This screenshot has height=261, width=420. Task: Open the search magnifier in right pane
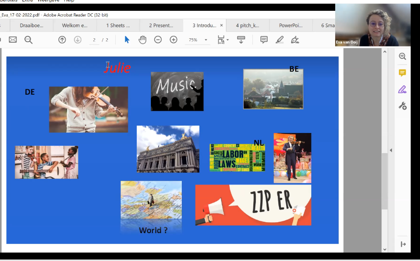402,56
